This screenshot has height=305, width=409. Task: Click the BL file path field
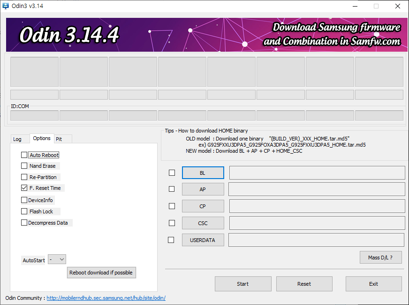(x=317, y=172)
